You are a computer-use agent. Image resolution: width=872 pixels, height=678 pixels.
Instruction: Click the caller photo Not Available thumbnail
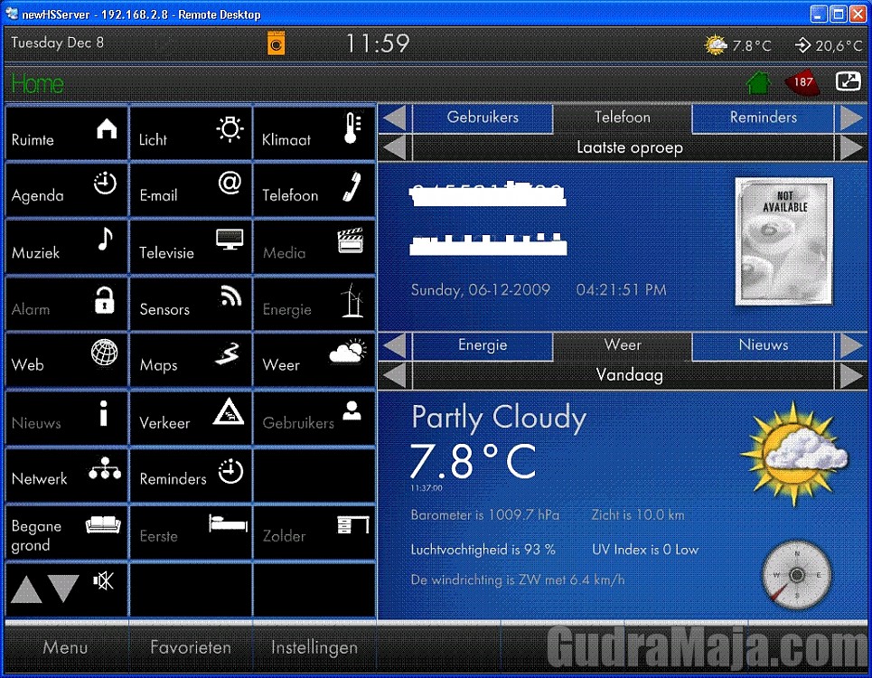[x=783, y=240]
